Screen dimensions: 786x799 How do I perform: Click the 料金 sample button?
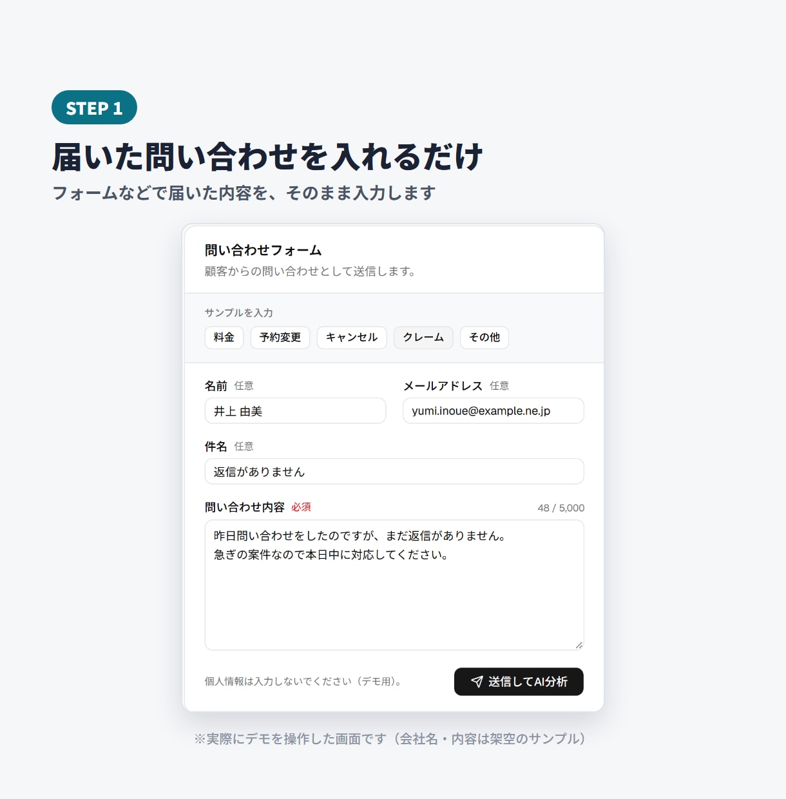tap(224, 338)
